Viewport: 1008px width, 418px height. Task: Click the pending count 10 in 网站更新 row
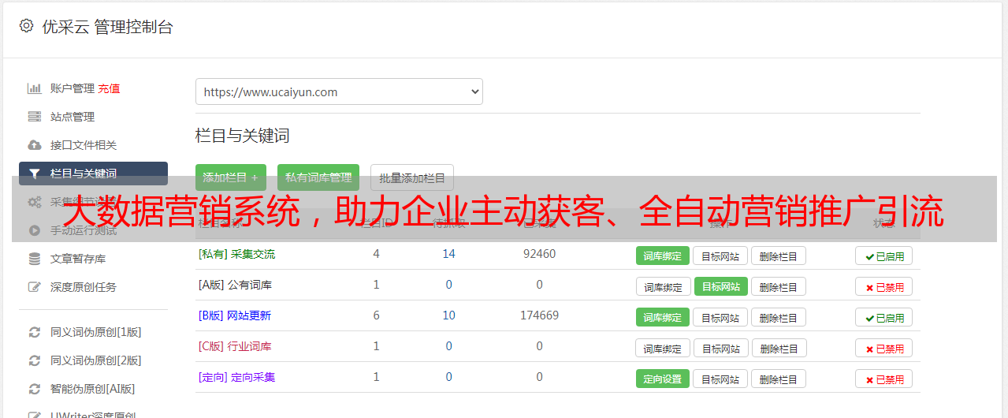449,315
